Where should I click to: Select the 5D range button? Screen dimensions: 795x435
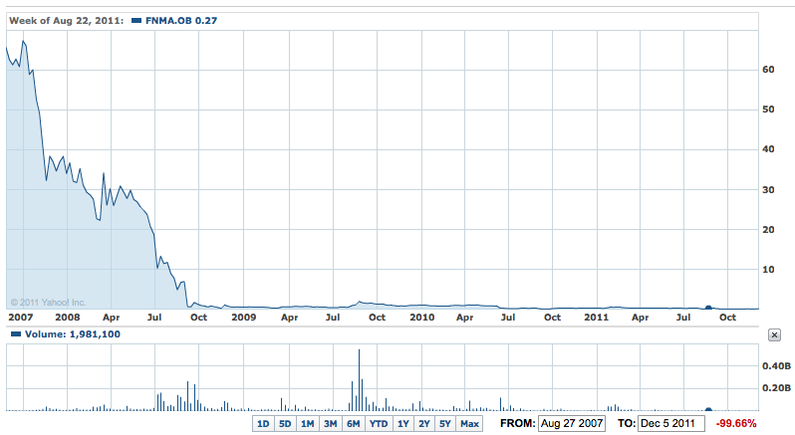click(x=285, y=423)
